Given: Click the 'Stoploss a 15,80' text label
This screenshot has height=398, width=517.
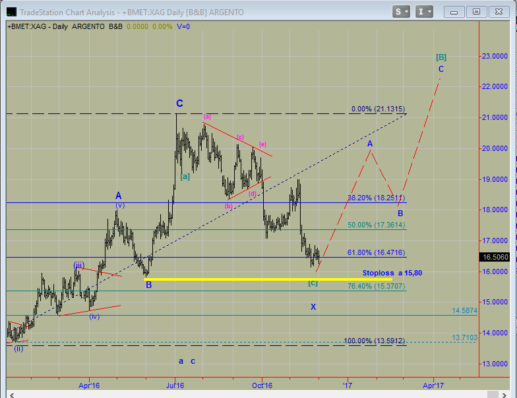Looking at the screenshot, I should (392, 273).
